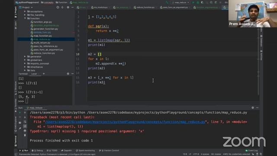Open the Debug tool window button at bottom
Image resolution: width=277 pixels, height=156 pixels.
[x=37, y=150]
